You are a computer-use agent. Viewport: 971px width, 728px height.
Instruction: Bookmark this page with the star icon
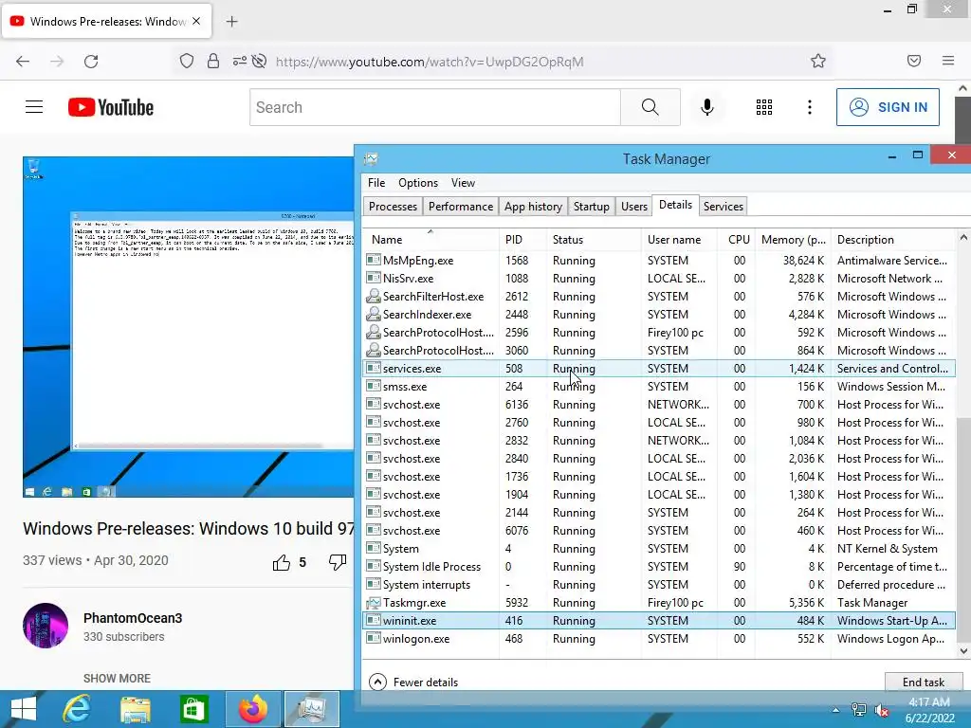(x=818, y=61)
